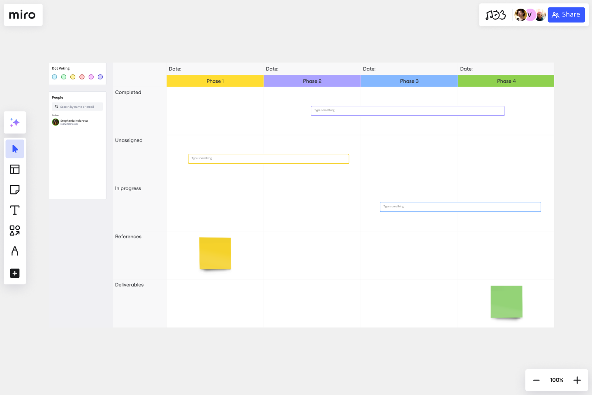The width and height of the screenshot is (592, 395).
Task: Select the Text tool
Action: (x=15, y=210)
